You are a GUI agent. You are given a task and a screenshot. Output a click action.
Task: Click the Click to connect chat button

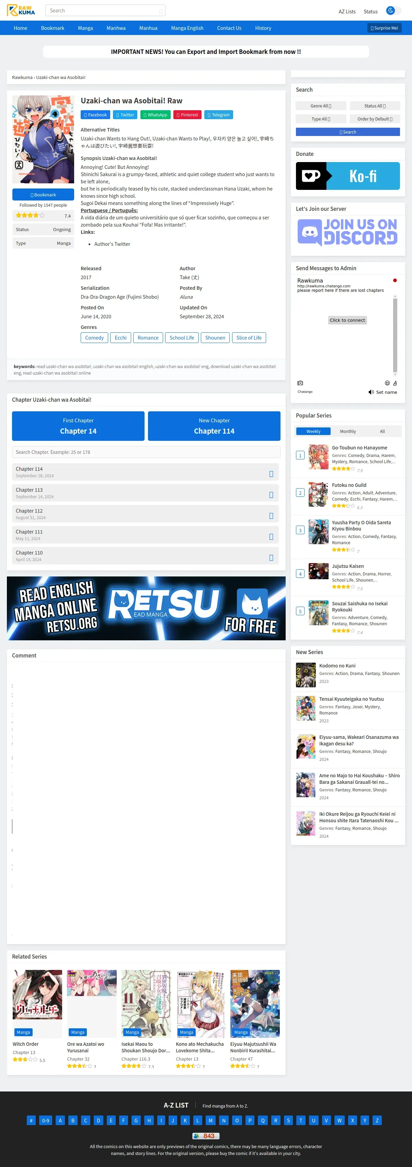point(348,320)
